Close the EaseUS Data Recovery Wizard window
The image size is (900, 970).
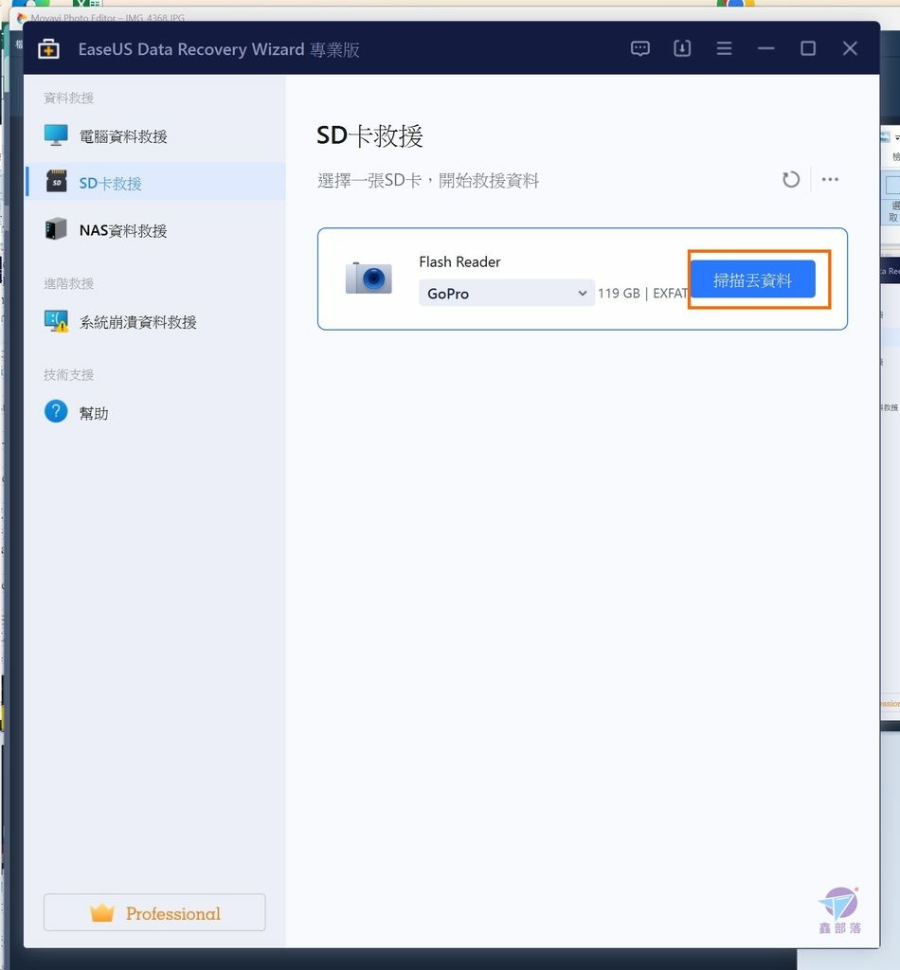(x=850, y=48)
